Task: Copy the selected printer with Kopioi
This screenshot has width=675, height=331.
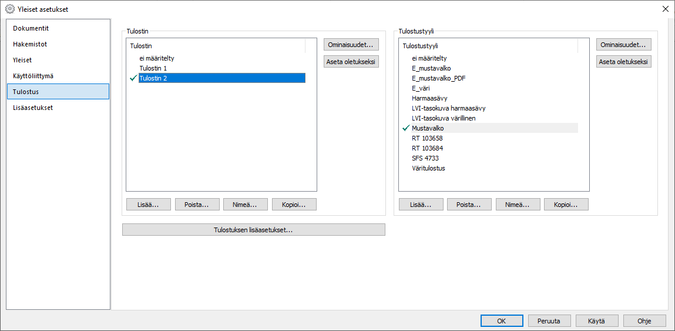Action: pyautogui.click(x=294, y=205)
